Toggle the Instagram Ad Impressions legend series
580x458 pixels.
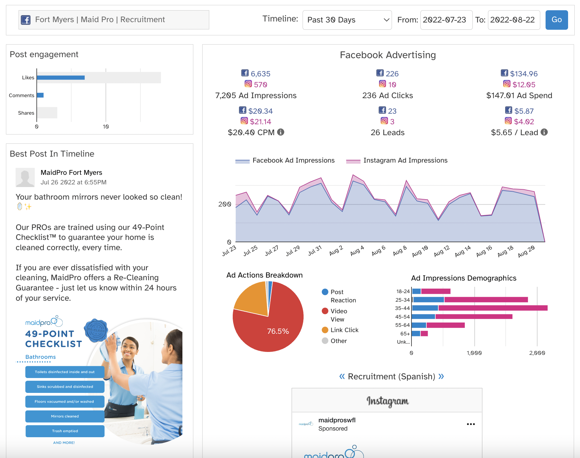[397, 161]
